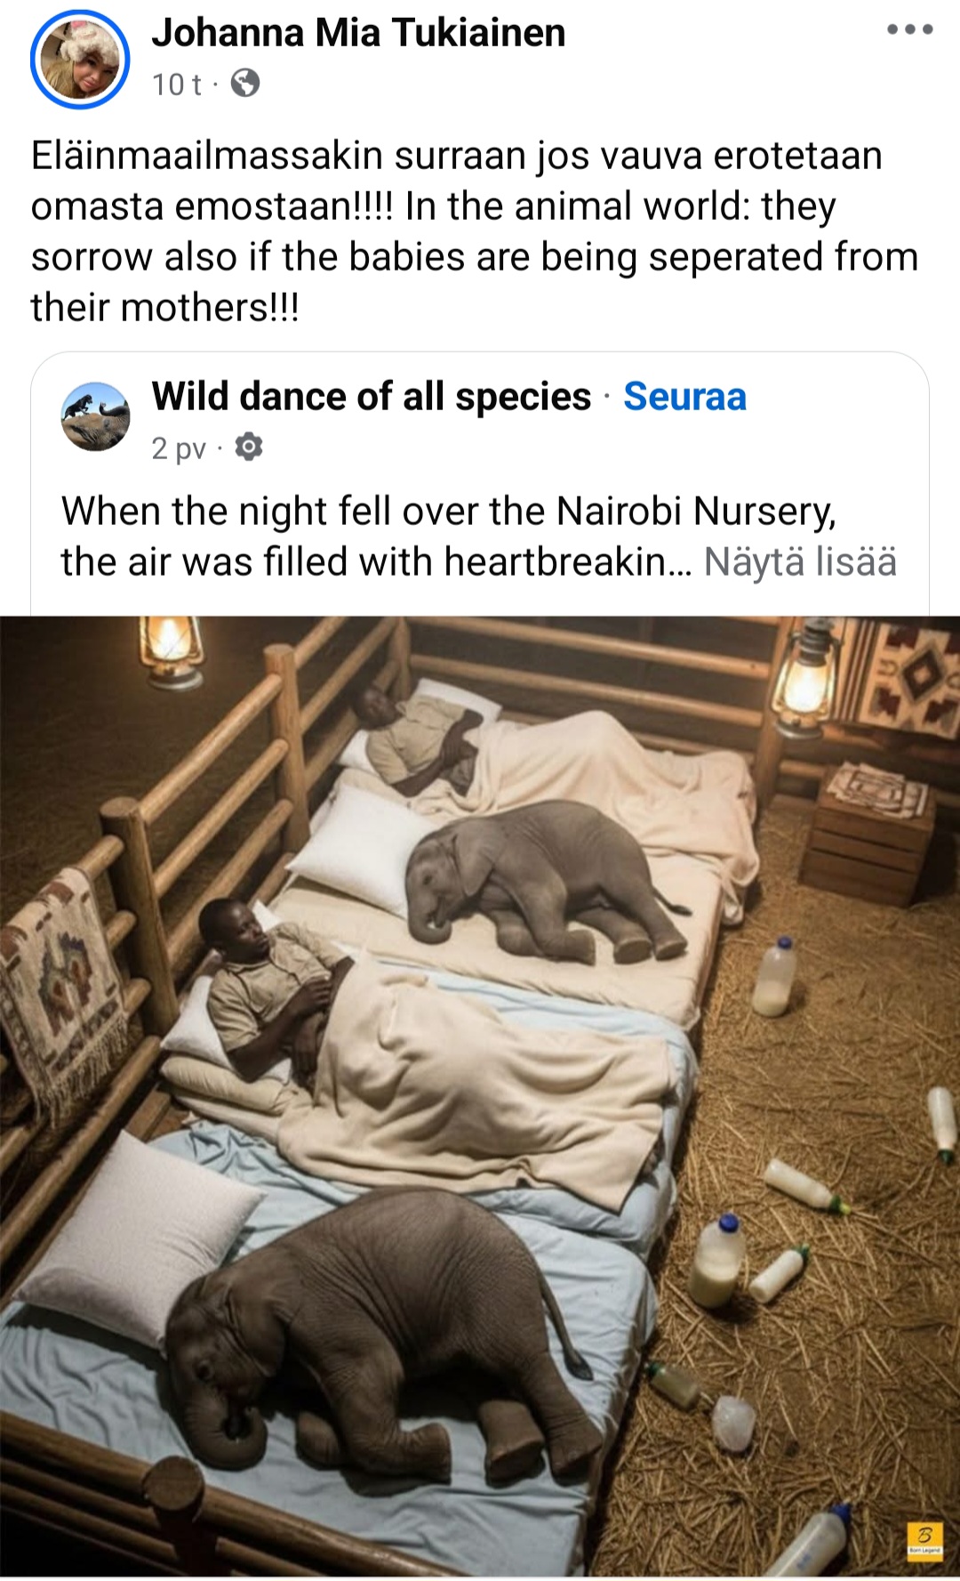The width and height of the screenshot is (960, 1581).
Task: Open Wild dance of all species page name
Action: pyautogui.click(x=371, y=397)
